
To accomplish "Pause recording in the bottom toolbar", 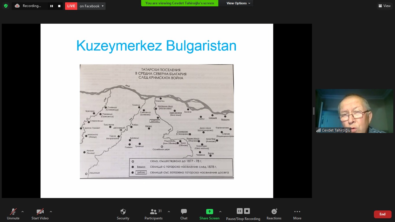I will 239,211.
